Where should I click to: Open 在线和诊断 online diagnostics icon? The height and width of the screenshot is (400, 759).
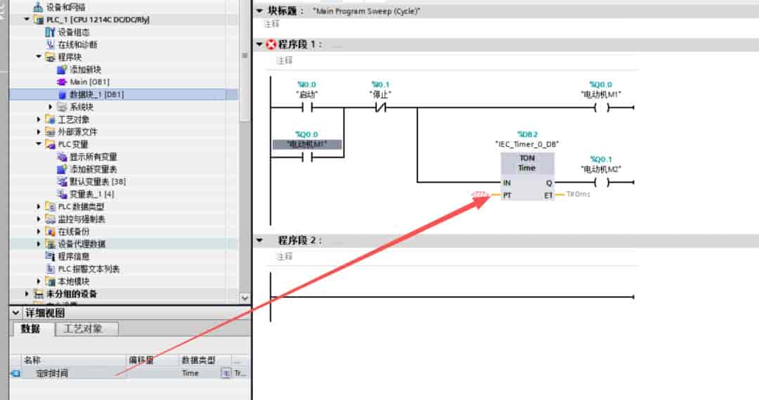[x=50, y=44]
